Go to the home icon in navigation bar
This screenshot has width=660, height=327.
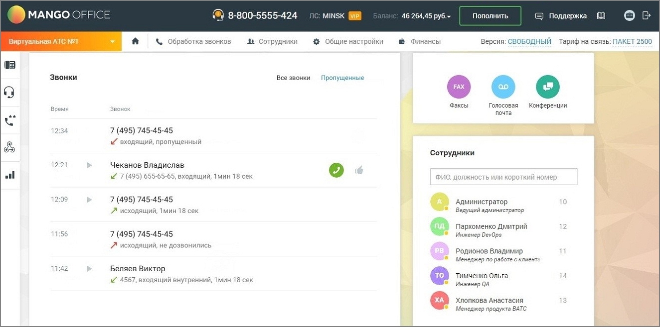(135, 41)
